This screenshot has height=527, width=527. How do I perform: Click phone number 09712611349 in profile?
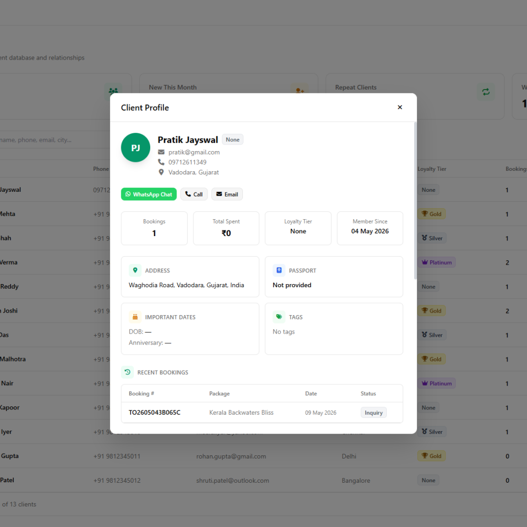[x=187, y=162]
